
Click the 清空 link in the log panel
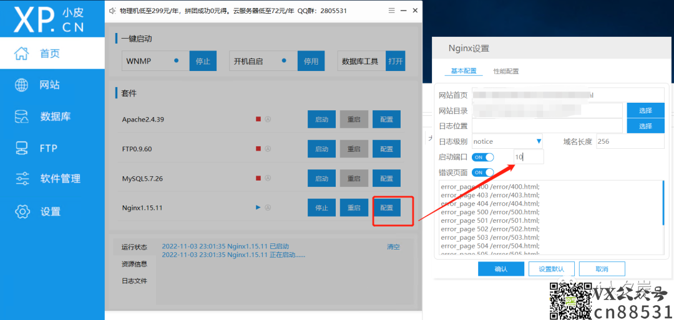tap(393, 247)
